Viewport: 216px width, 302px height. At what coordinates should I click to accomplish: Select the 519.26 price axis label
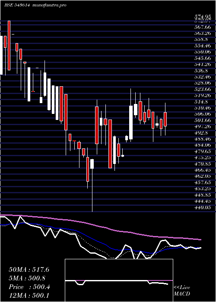tap(203, 95)
